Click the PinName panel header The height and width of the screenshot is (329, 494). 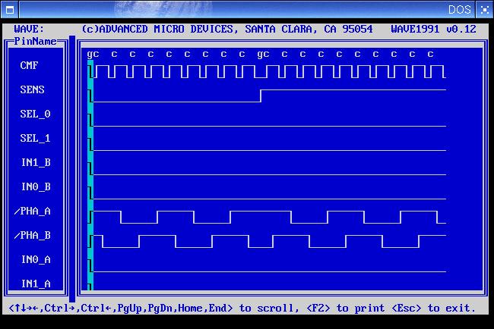35,41
